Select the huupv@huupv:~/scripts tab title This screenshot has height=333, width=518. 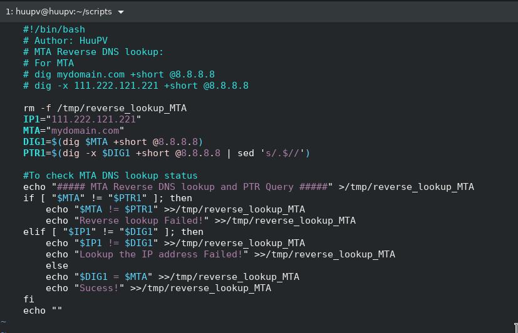point(59,11)
